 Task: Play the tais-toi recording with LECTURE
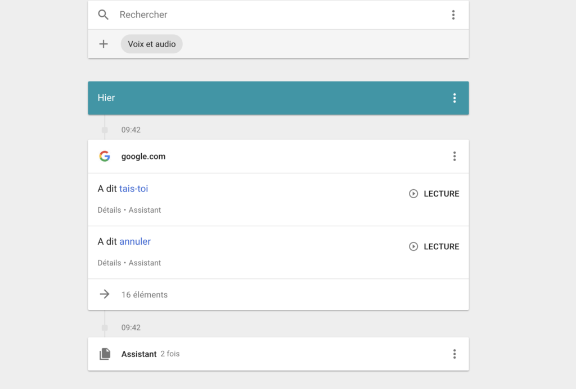click(x=434, y=194)
